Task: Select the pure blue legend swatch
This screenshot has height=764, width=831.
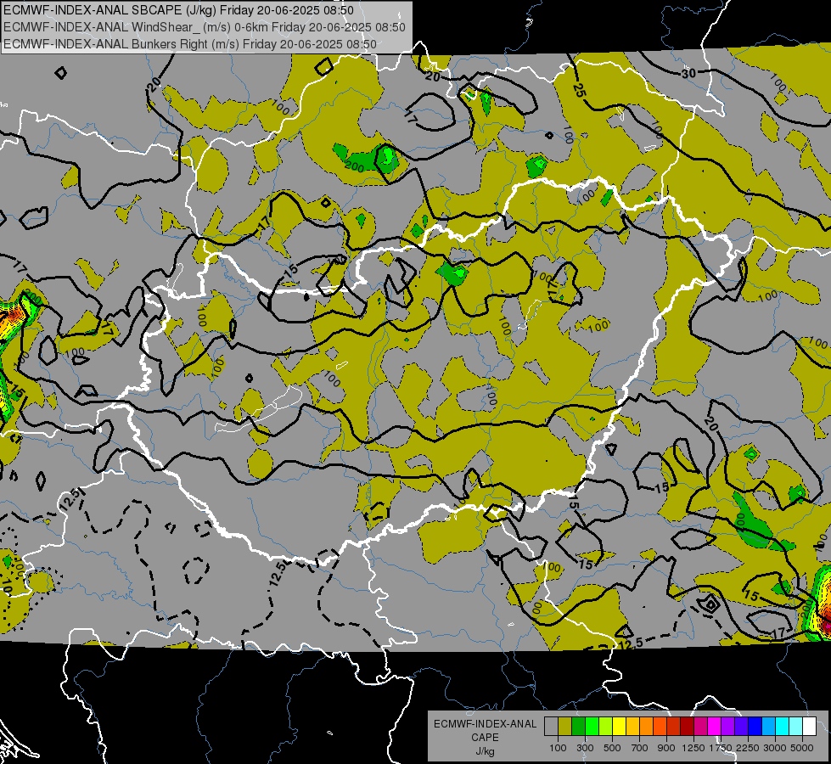Action: coord(755,726)
